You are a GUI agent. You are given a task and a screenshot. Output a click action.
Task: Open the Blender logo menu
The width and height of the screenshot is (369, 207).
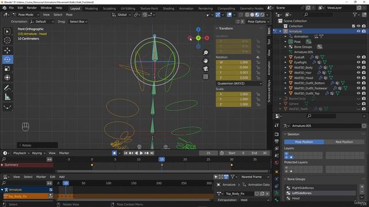[x=4, y=7]
